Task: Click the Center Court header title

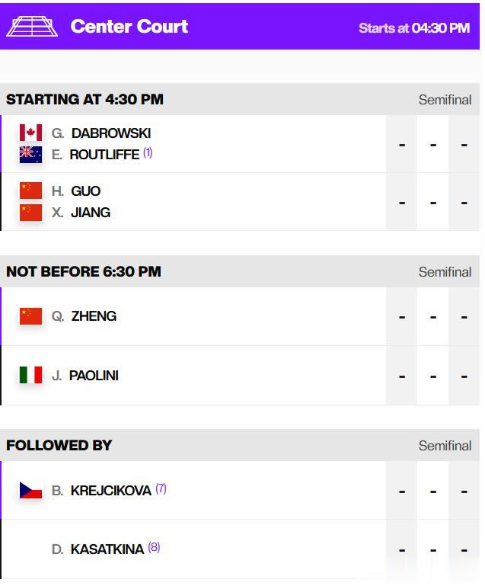Action: [129, 27]
